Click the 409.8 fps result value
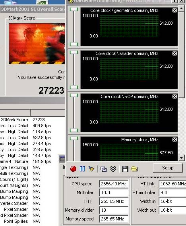 pyautogui.click(x=42, y=126)
